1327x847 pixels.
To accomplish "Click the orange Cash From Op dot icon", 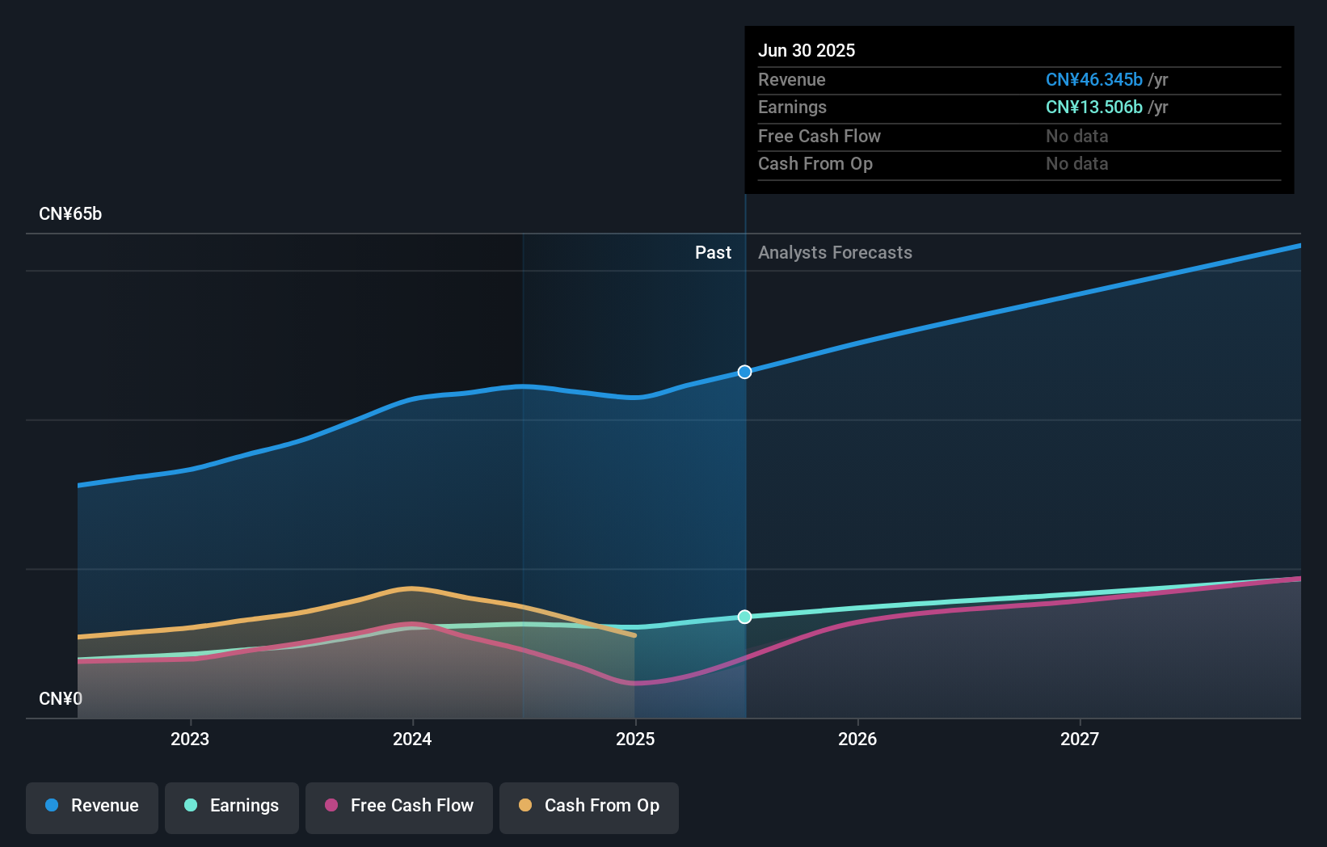I will pyautogui.click(x=526, y=806).
